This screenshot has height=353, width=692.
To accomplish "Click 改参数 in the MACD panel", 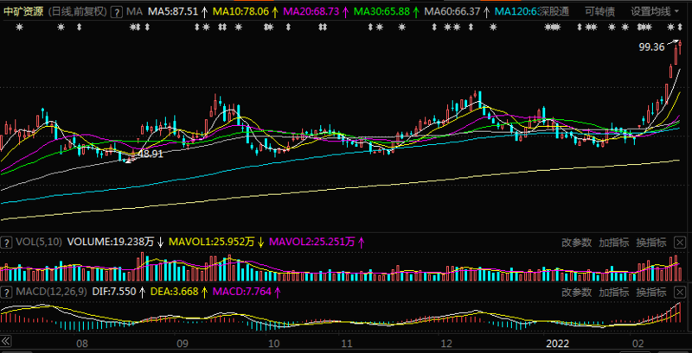I will [577, 292].
